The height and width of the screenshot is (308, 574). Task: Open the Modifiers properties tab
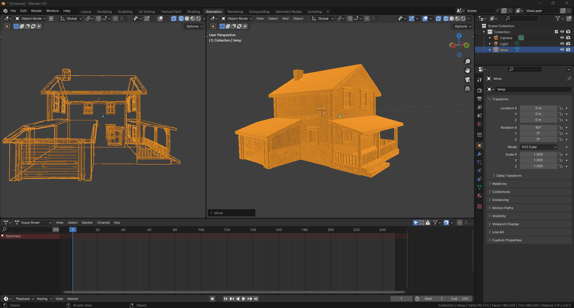[x=479, y=154]
